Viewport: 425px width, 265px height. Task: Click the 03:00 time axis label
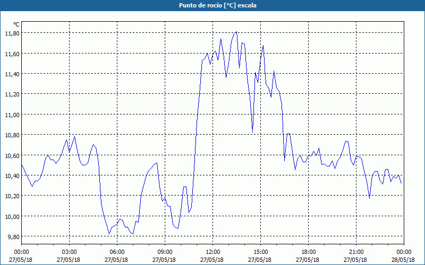point(69,252)
